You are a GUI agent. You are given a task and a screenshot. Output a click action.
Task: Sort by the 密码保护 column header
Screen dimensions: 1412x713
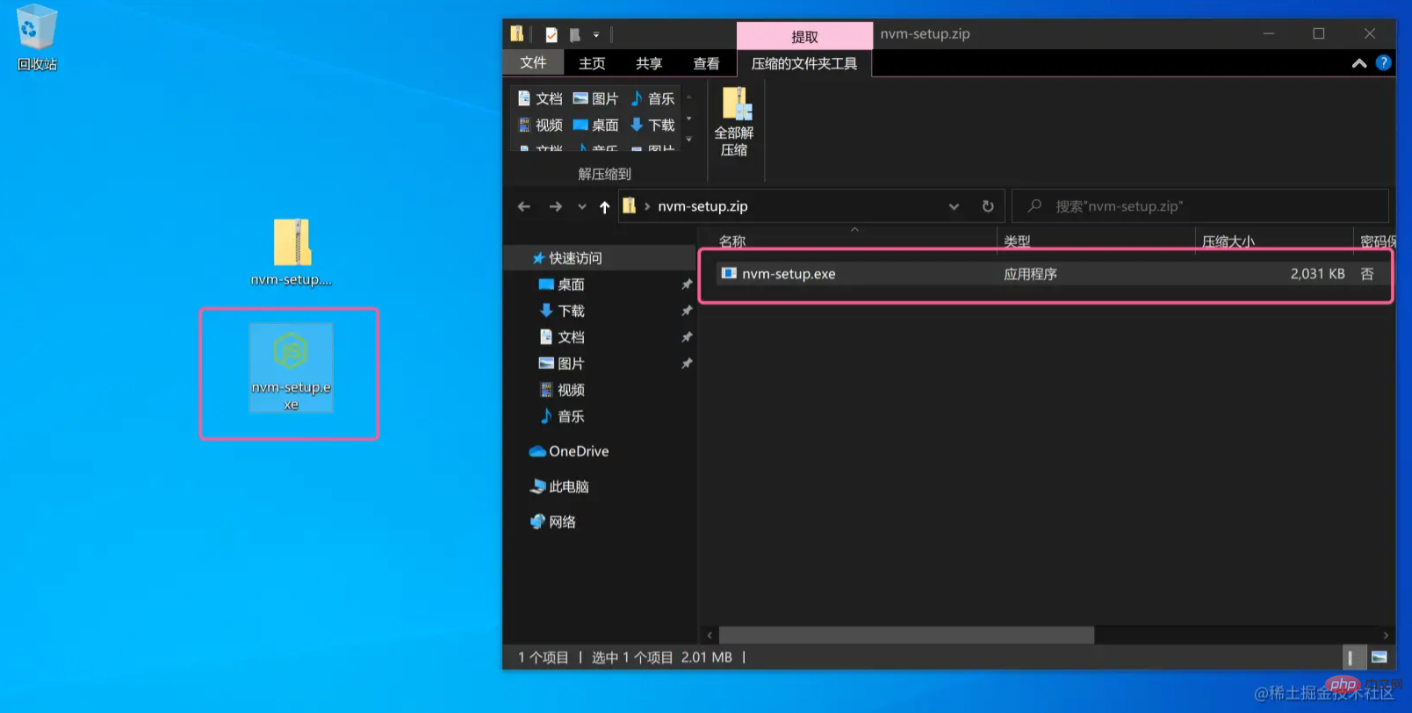[1377, 241]
